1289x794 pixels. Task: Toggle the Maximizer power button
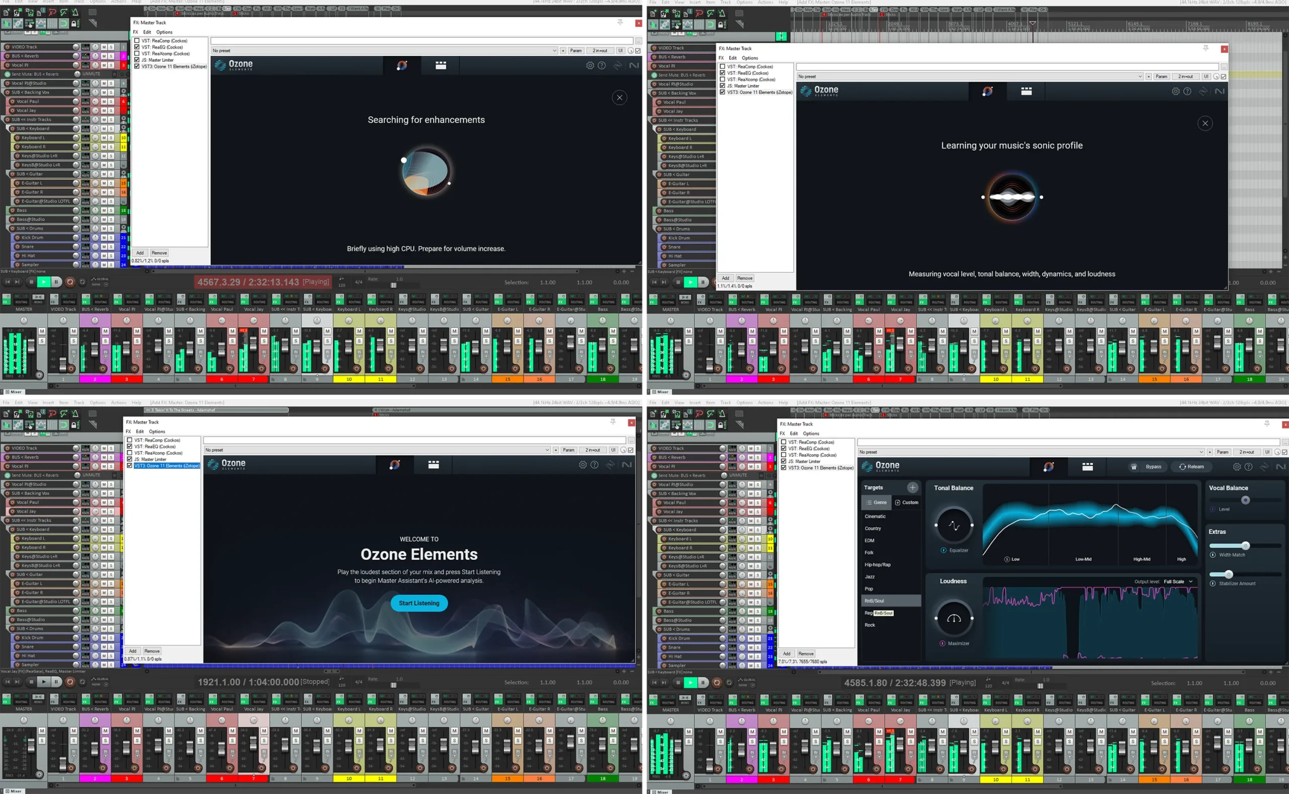coord(943,643)
